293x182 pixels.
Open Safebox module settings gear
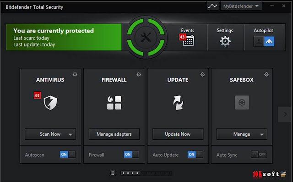point(266,74)
